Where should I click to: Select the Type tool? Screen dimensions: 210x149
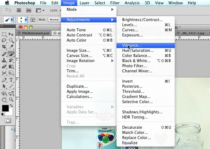pyautogui.click(x=11, y=80)
